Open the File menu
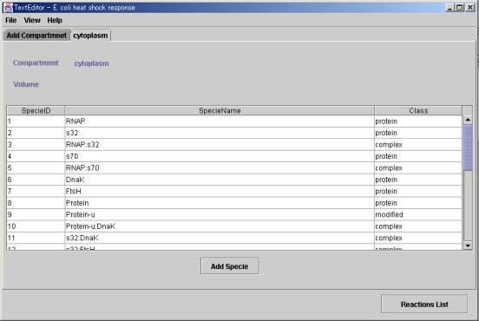This screenshot has height=321, width=479. tap(11, 20)
